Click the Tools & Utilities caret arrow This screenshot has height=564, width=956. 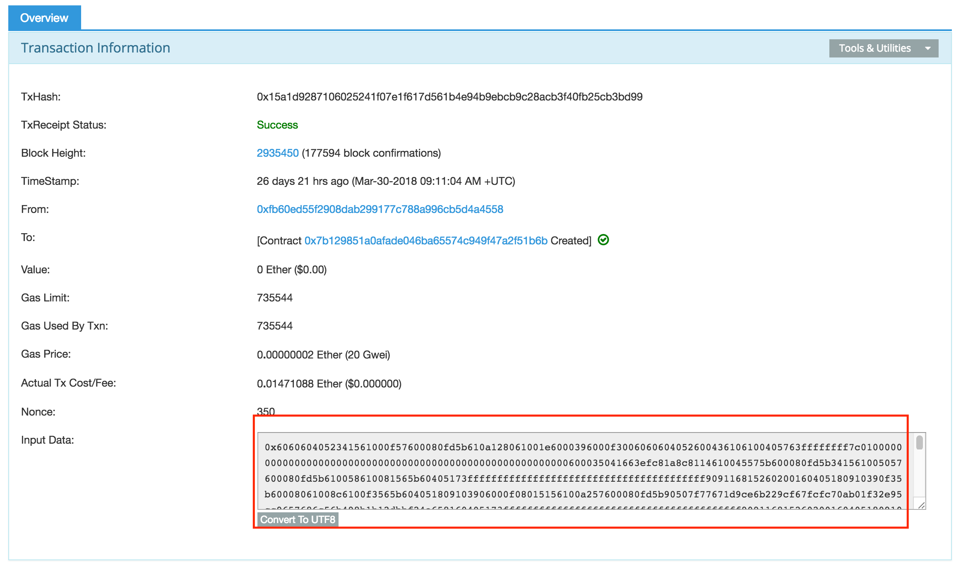[927, 48]
